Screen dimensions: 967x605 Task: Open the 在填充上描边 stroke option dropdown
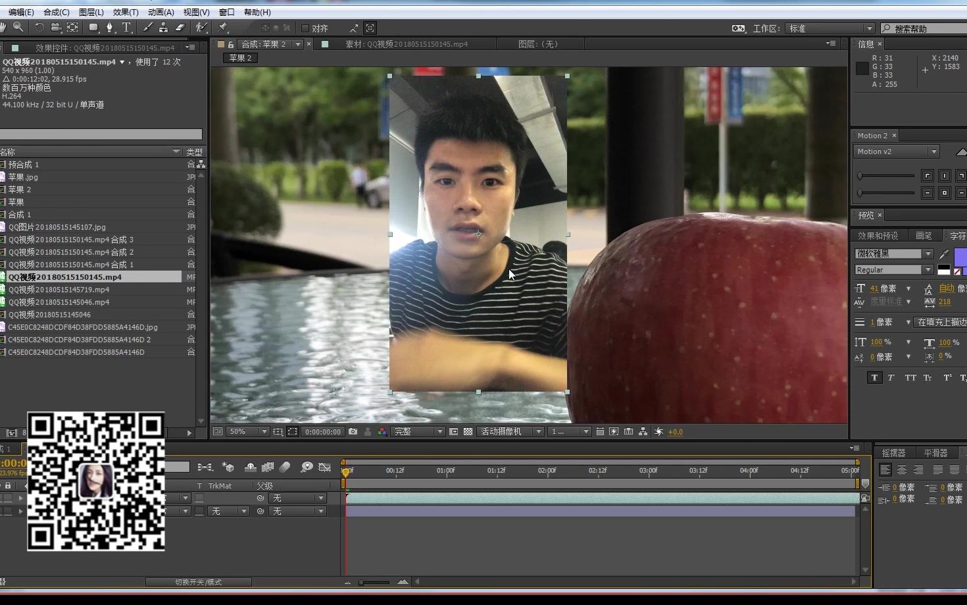click(941, 322)
